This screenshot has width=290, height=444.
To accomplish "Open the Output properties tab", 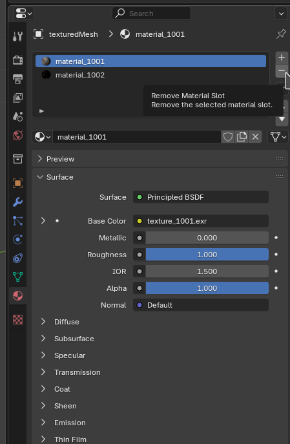I will (17, 79).
